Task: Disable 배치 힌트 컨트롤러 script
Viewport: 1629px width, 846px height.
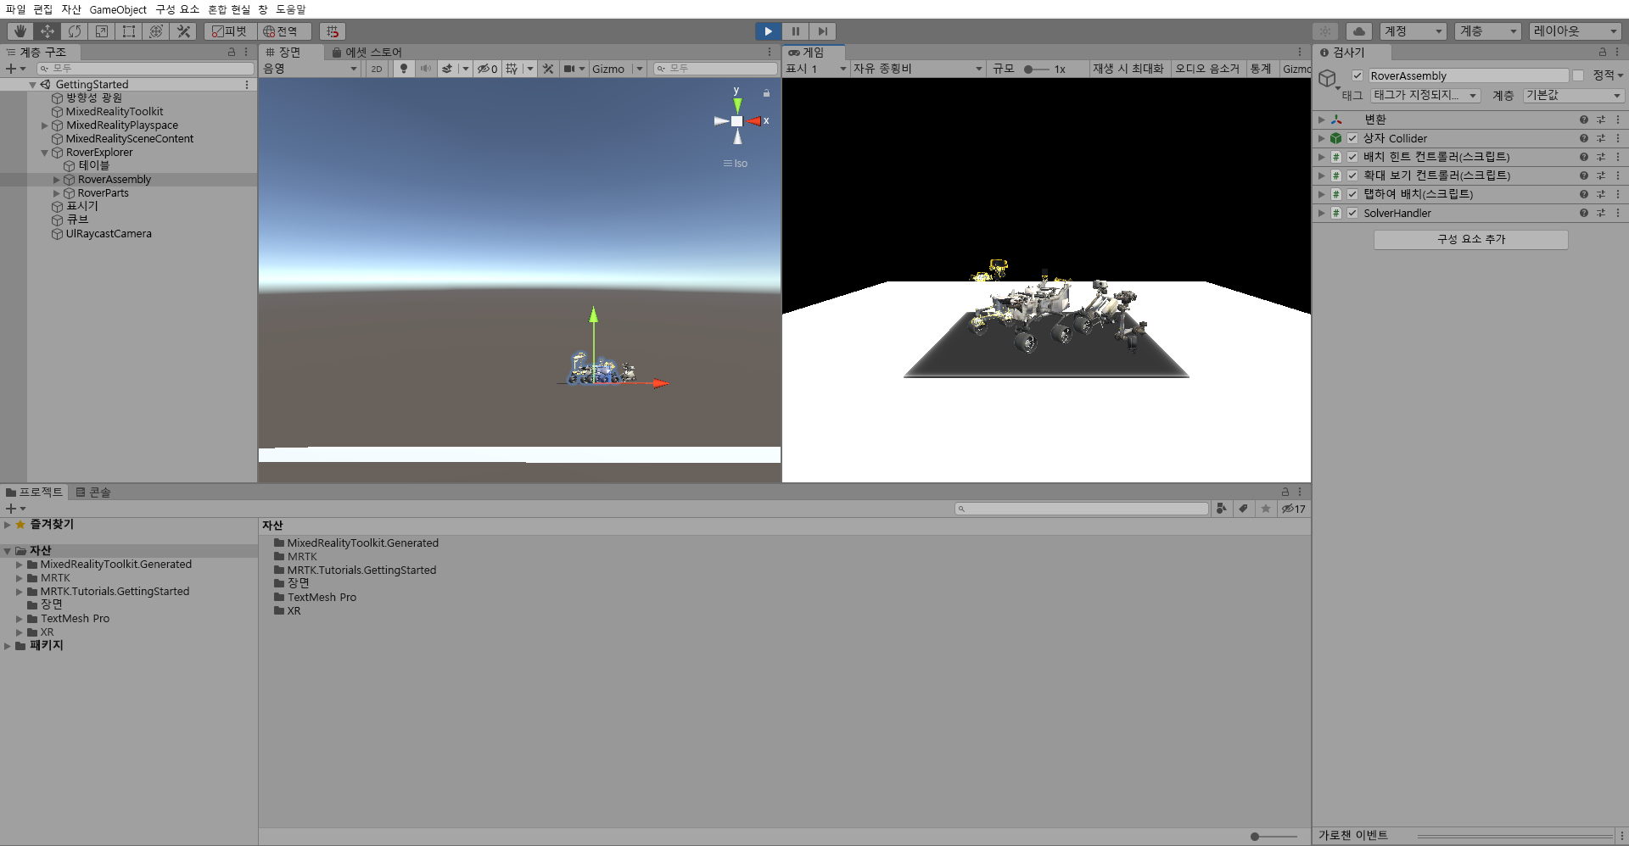Action: pyautogui.click(x=1352, y=157)
